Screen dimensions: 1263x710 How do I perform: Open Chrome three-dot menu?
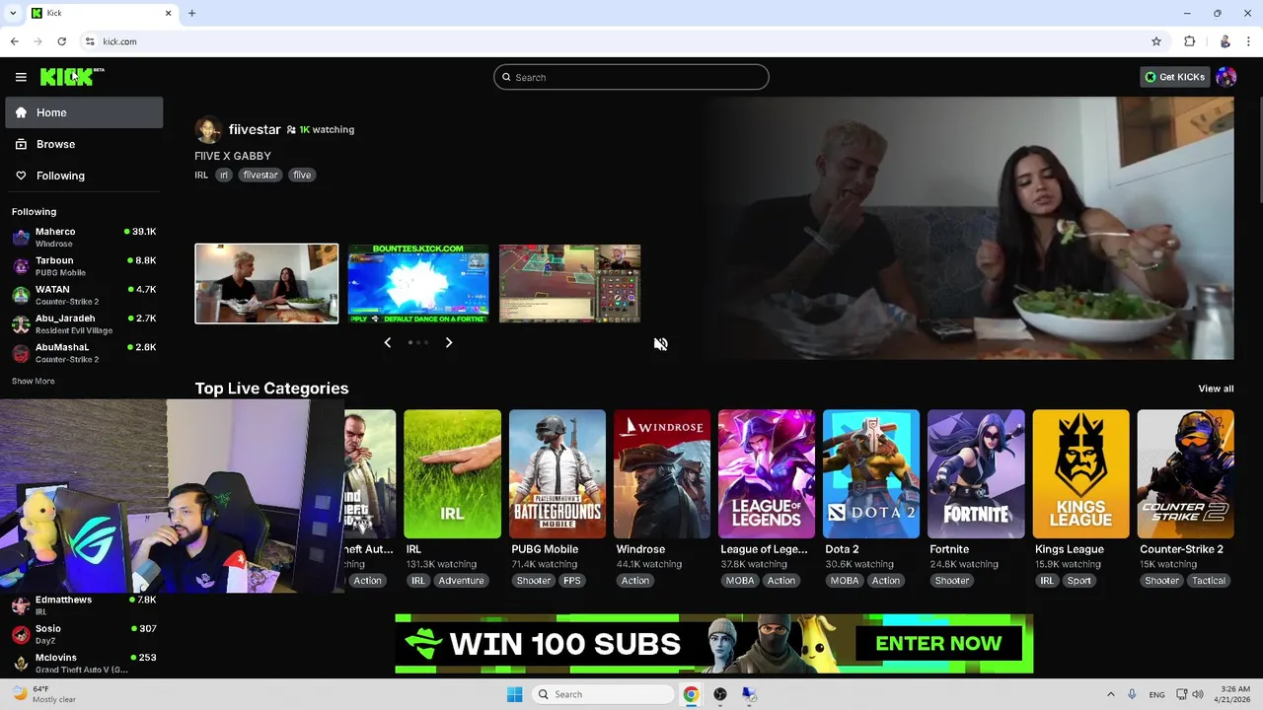(x=1248, y=41)
